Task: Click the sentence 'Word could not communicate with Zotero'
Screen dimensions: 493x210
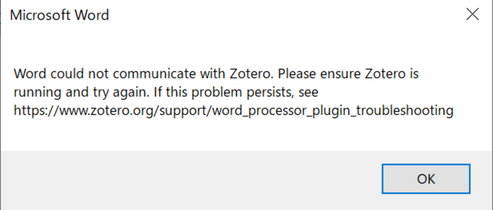Action: point(143,73)
